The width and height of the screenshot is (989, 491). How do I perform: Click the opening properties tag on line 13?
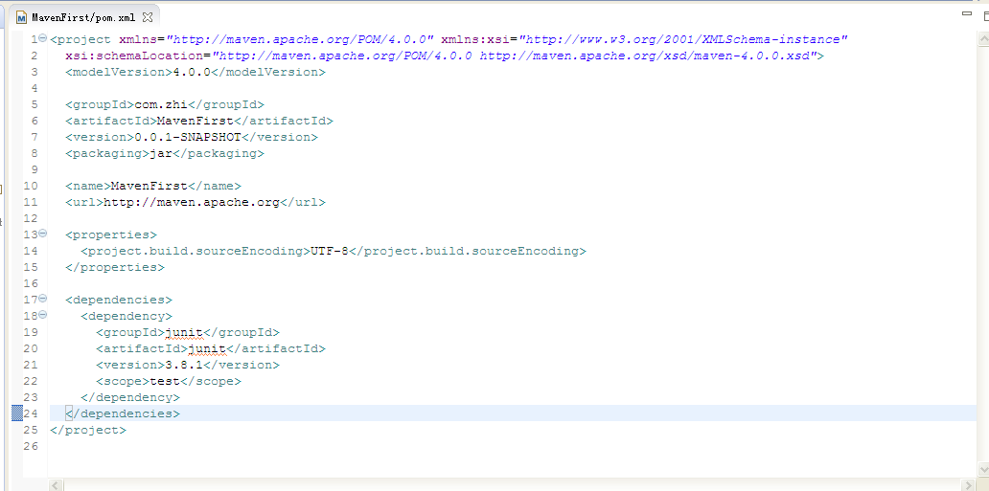(111, 234)
